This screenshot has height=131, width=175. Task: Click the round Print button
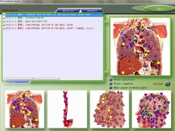point(168,84)
